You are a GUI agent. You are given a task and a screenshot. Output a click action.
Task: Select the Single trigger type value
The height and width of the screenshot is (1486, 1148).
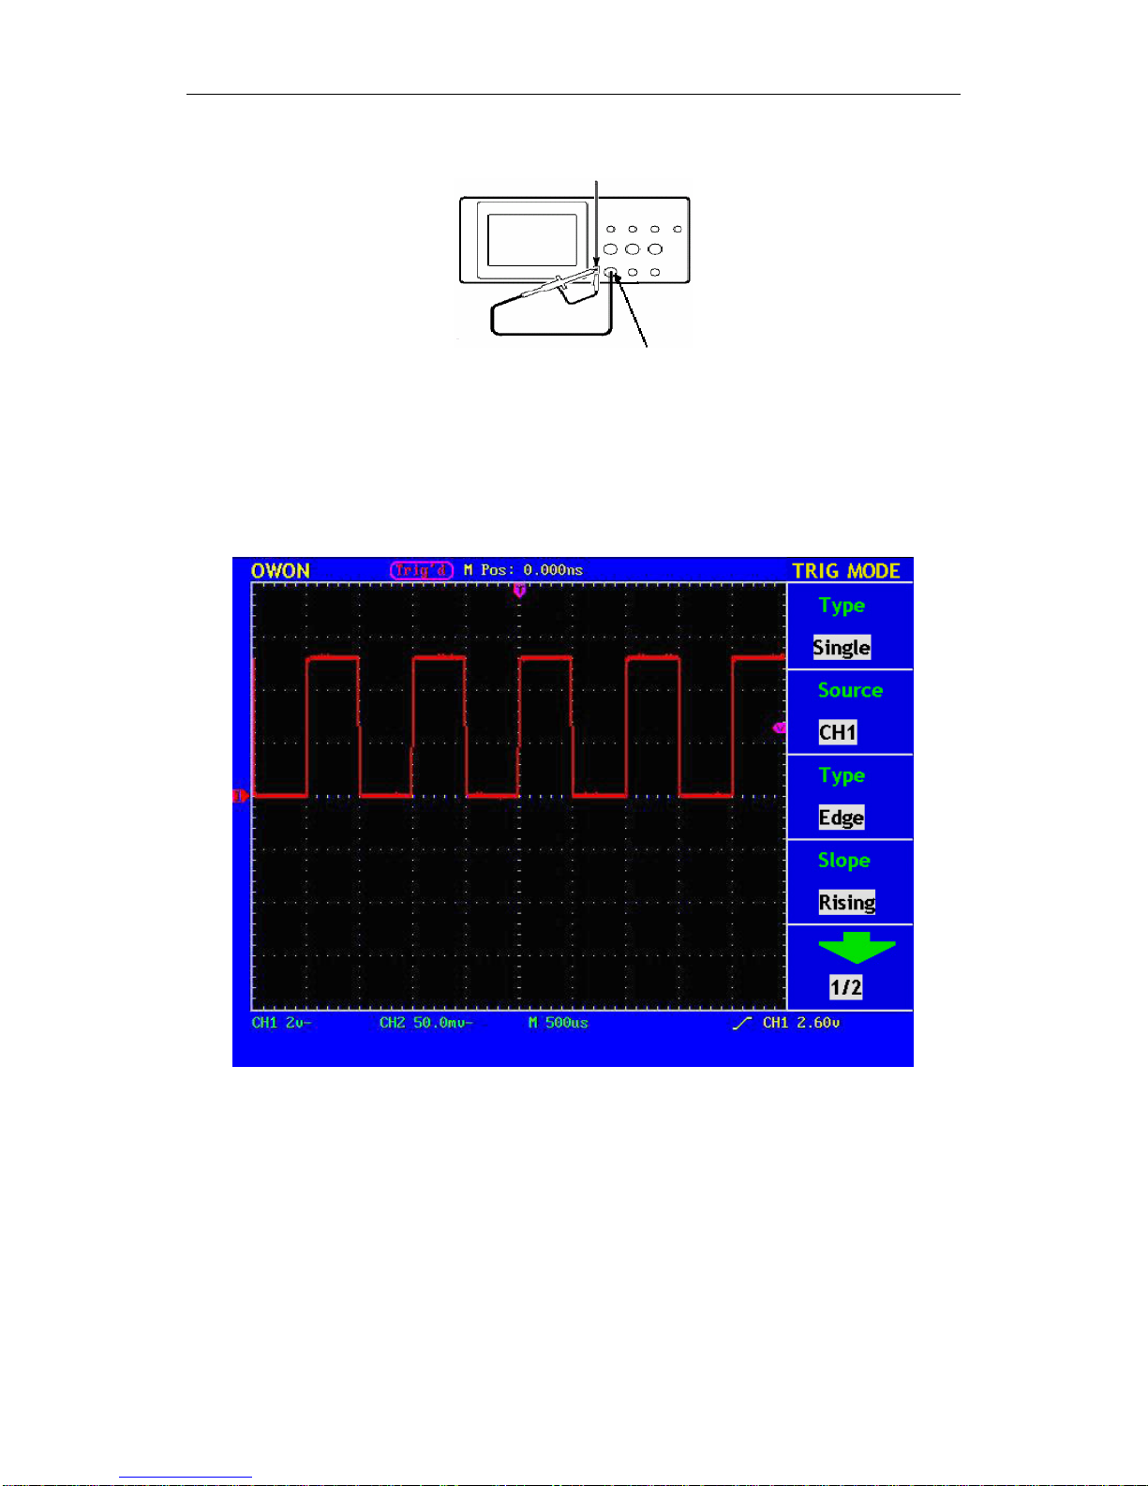842,648
